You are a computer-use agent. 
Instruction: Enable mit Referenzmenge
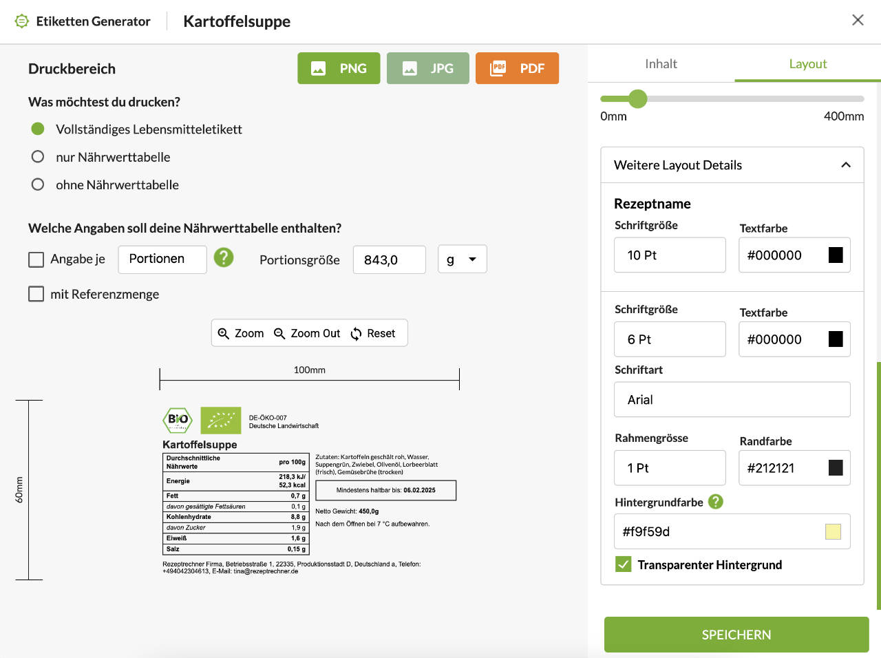pos(36,293)
